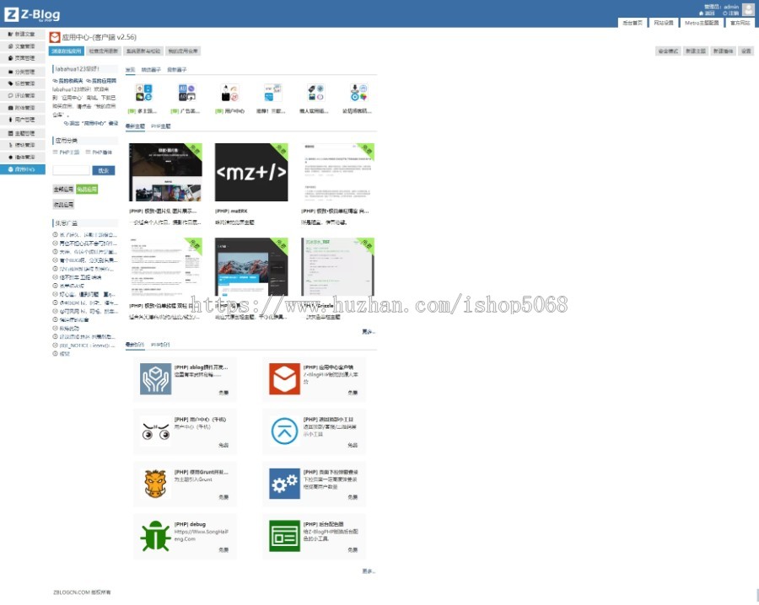Image resolution: width=759 pixels, height=605 pixels.
Task: Open the hands-holding-cube zblog plugin icon
Action: pos(155,378)
